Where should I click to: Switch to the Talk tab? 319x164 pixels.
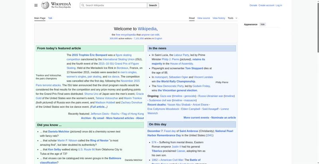[x=50, y=18]
